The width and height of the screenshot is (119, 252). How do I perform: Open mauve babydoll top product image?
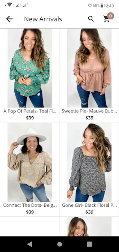pyautogui.click(x=89, y=68)
